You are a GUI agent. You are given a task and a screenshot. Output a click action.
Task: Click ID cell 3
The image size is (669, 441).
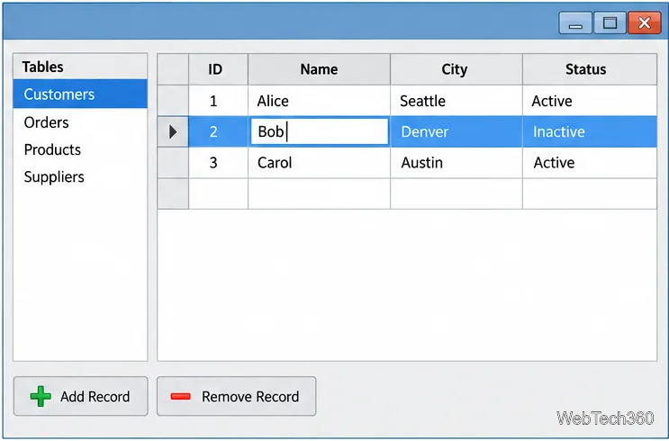click(x=218, y=163)
